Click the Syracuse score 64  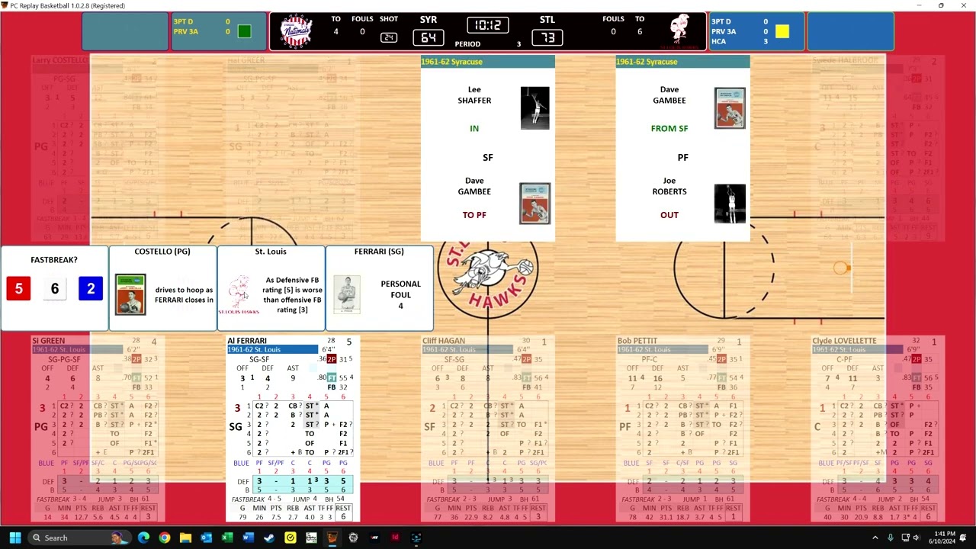click(429, 37)
